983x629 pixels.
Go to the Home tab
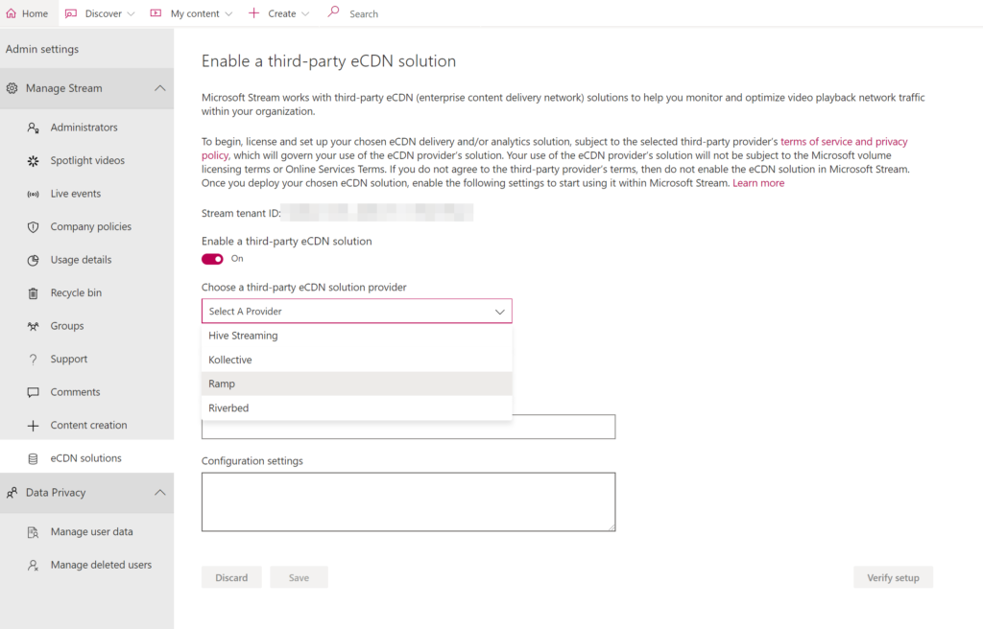pos(29,13)
